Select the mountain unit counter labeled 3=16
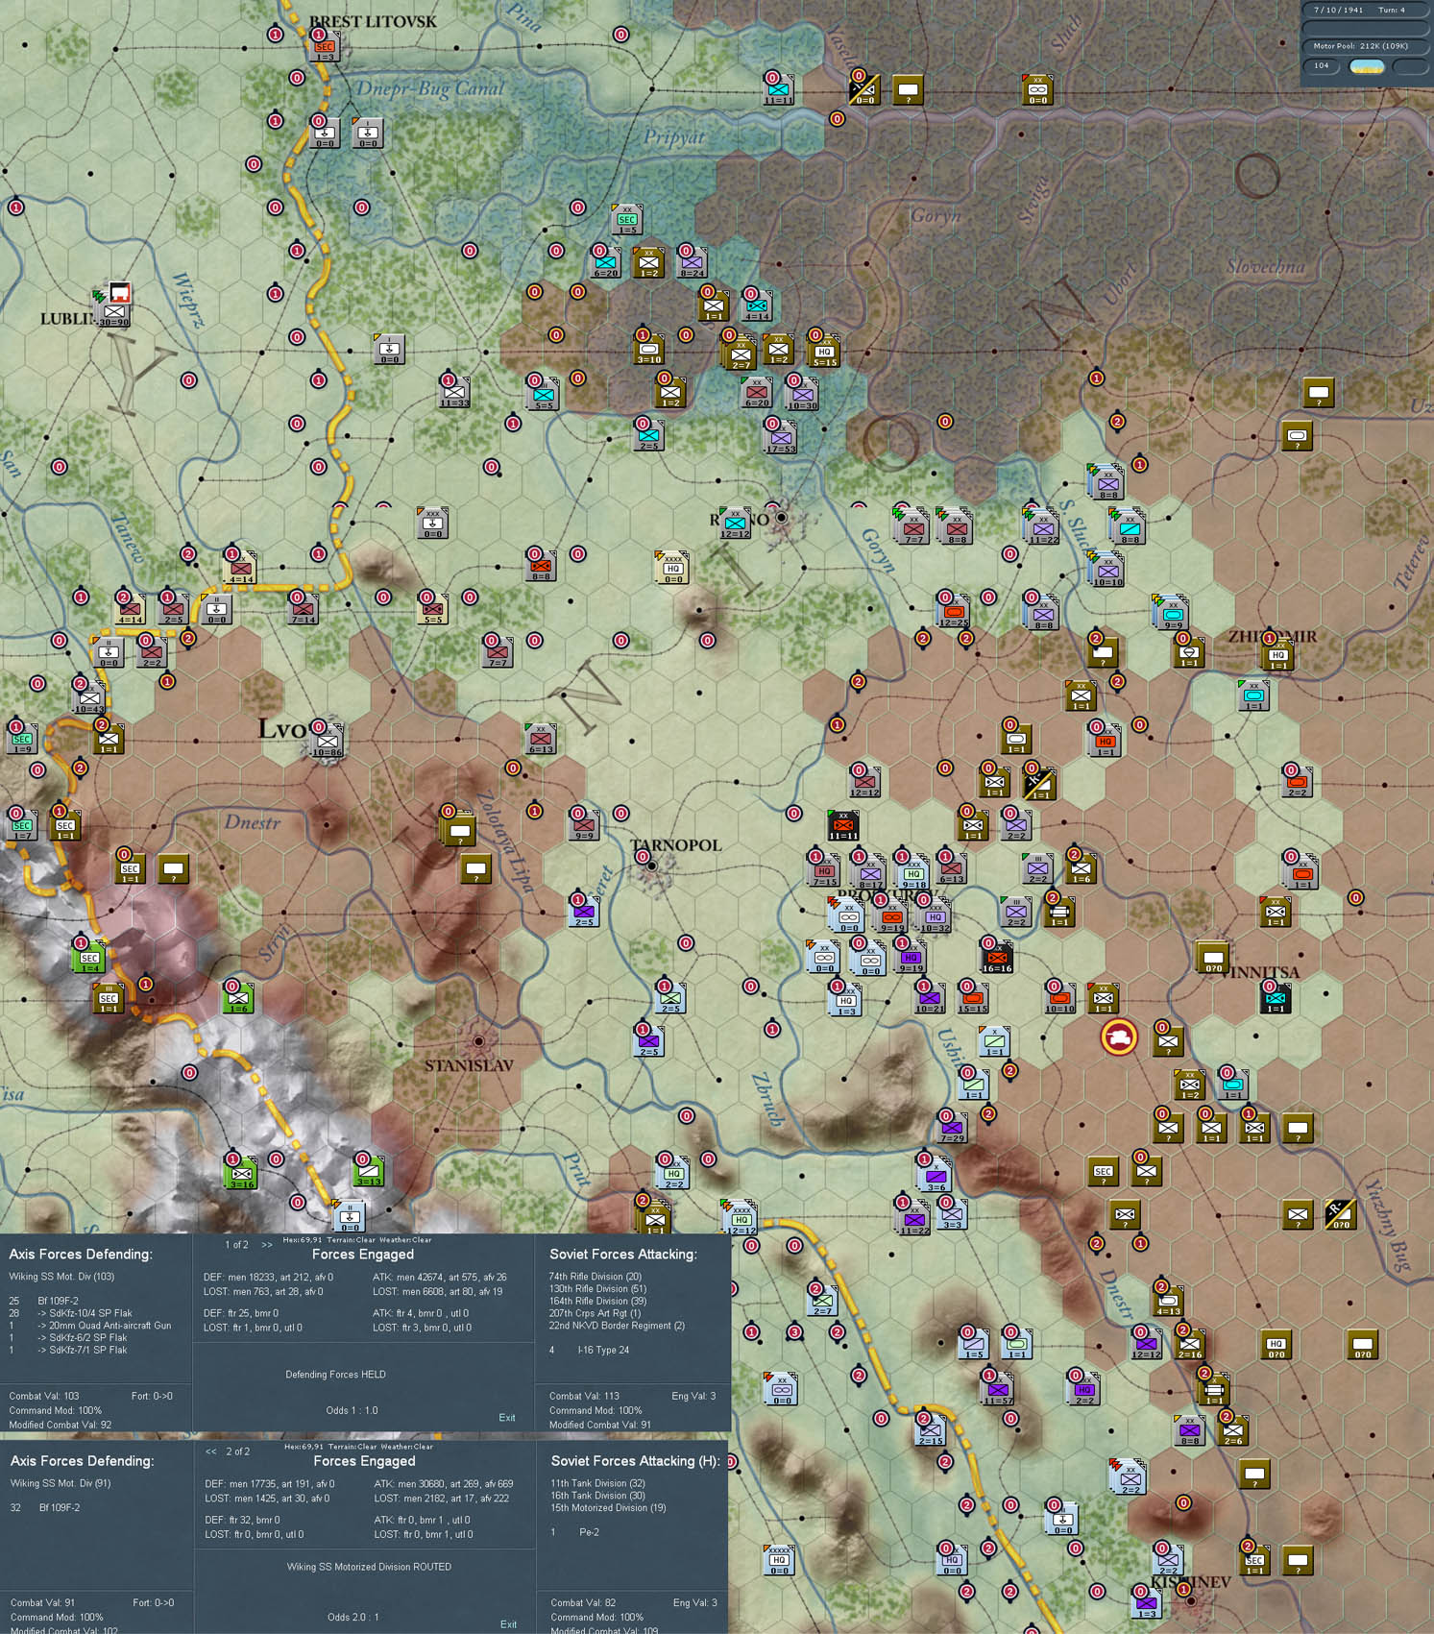This screenshot has width=1434, height=1634. [x=242, y=1175]
